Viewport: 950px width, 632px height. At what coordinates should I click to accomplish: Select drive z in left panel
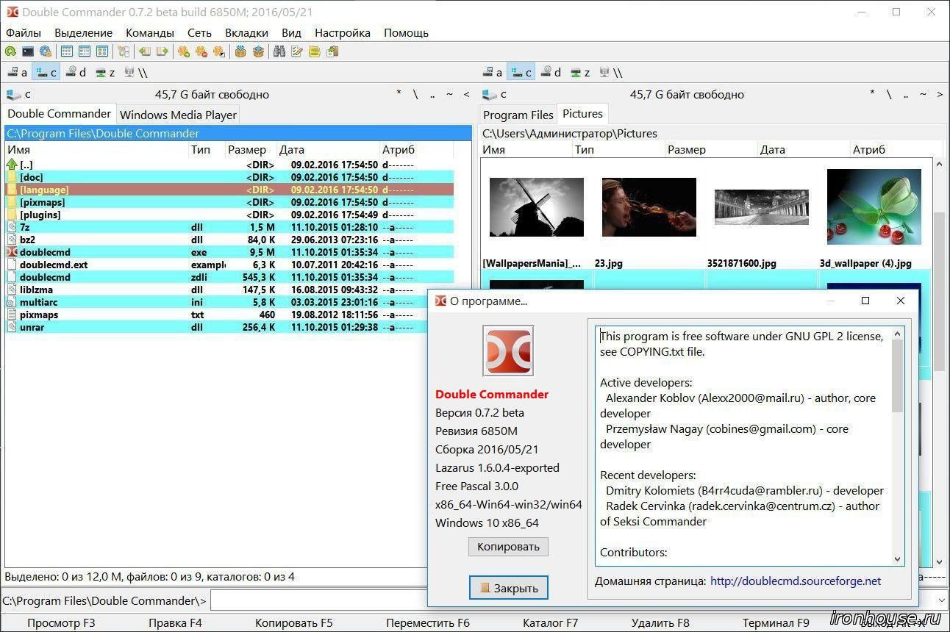(105, 72)
